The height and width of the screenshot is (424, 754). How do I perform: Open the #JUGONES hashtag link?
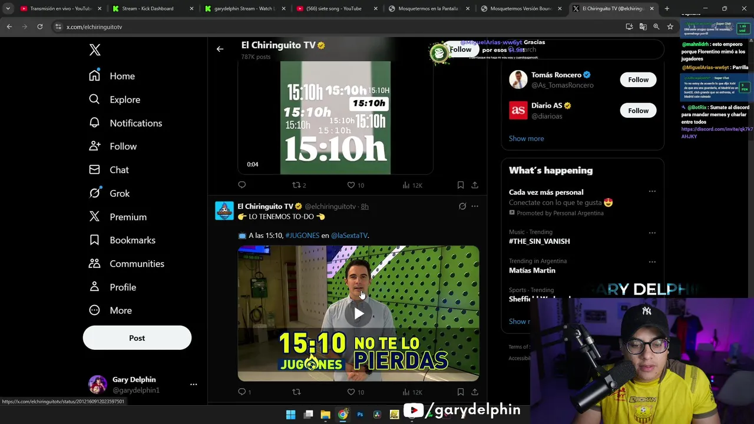(302, 236)
